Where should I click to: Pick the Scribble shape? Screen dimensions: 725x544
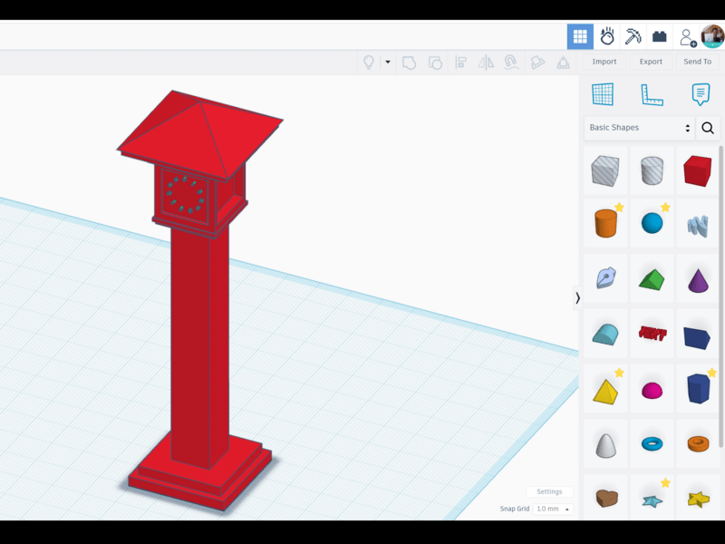click(697, 226)
